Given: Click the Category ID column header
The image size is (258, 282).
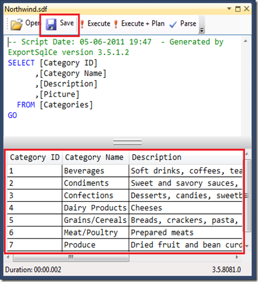Looking at the screenshot, I should [x=35, y=157].
